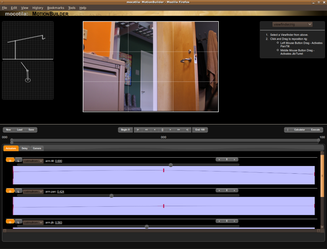Click the small bar button left of Calculator

click(x=288, y=130)
